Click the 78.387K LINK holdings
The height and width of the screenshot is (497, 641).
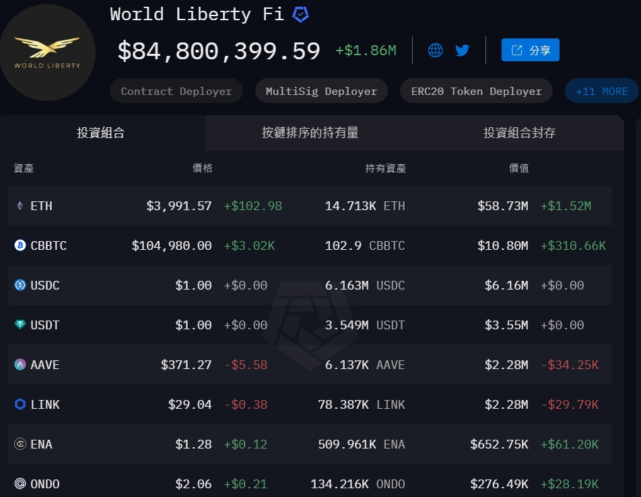click(x=362, y=404)
